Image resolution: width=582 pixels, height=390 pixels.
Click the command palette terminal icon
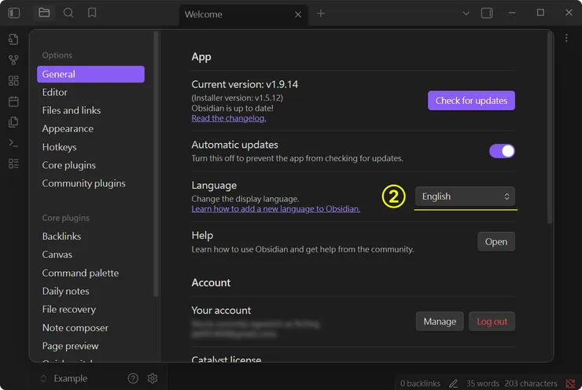click(x=13, y=143)
